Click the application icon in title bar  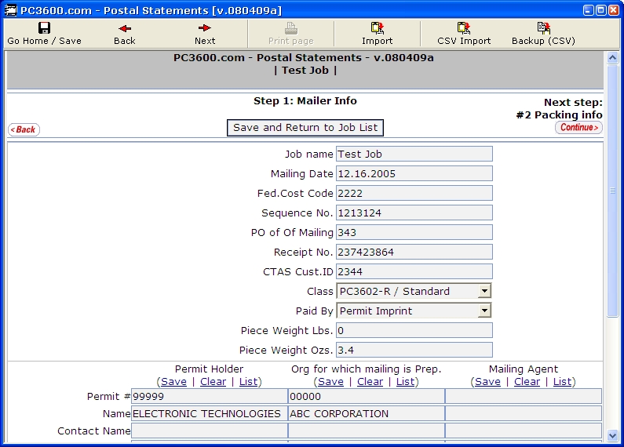(11, 10)
